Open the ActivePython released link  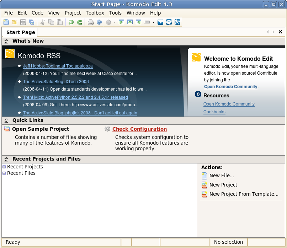click(75, 97)
